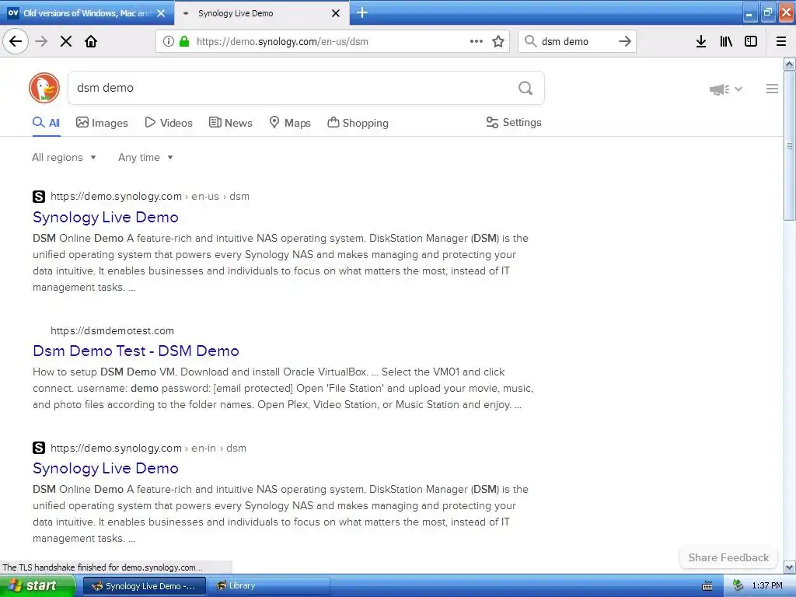
Task: Open the Firefox hamburger menu
Action: point(781,41)
